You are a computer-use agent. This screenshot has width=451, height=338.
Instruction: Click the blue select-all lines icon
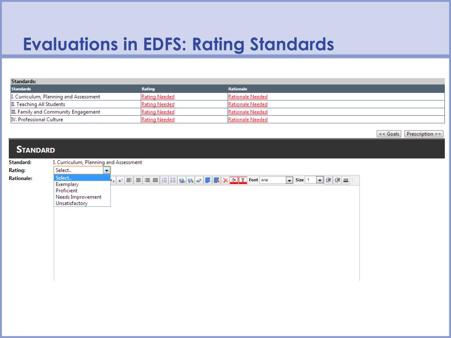point(208,180)
